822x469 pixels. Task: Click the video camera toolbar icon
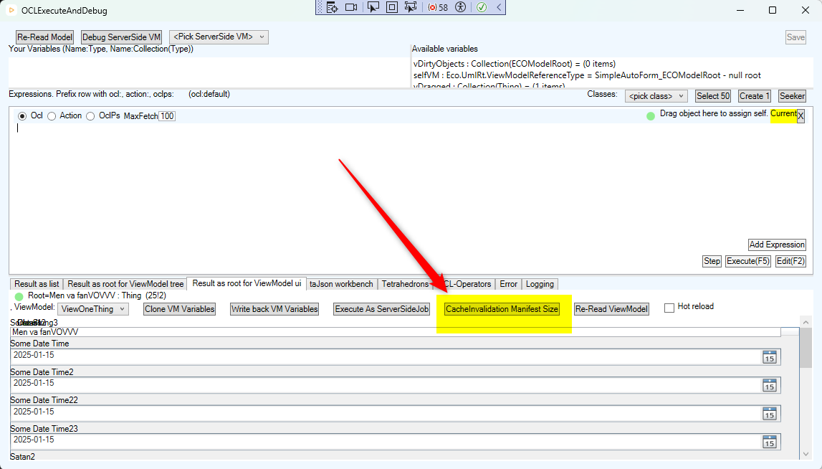[x=351, y=7]
